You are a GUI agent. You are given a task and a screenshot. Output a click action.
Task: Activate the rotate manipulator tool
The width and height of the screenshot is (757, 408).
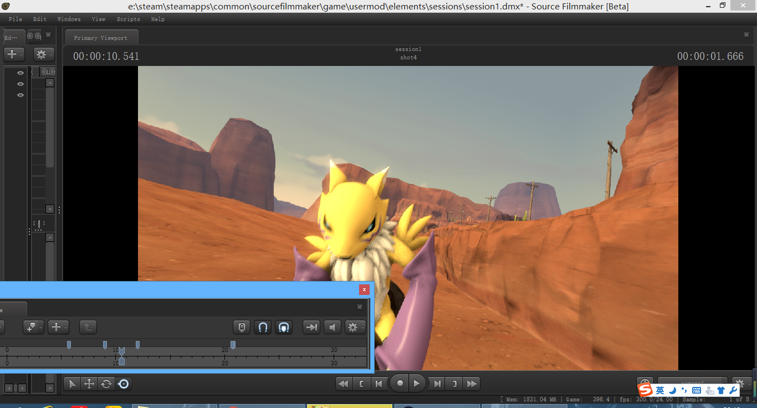(106, 384)
